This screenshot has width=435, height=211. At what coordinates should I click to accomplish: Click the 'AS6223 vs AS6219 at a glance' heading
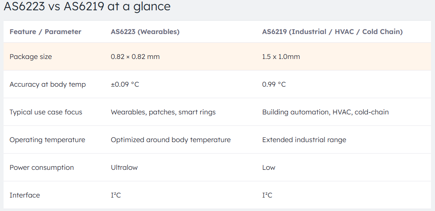pyautogui.click(x=87, y=6)
